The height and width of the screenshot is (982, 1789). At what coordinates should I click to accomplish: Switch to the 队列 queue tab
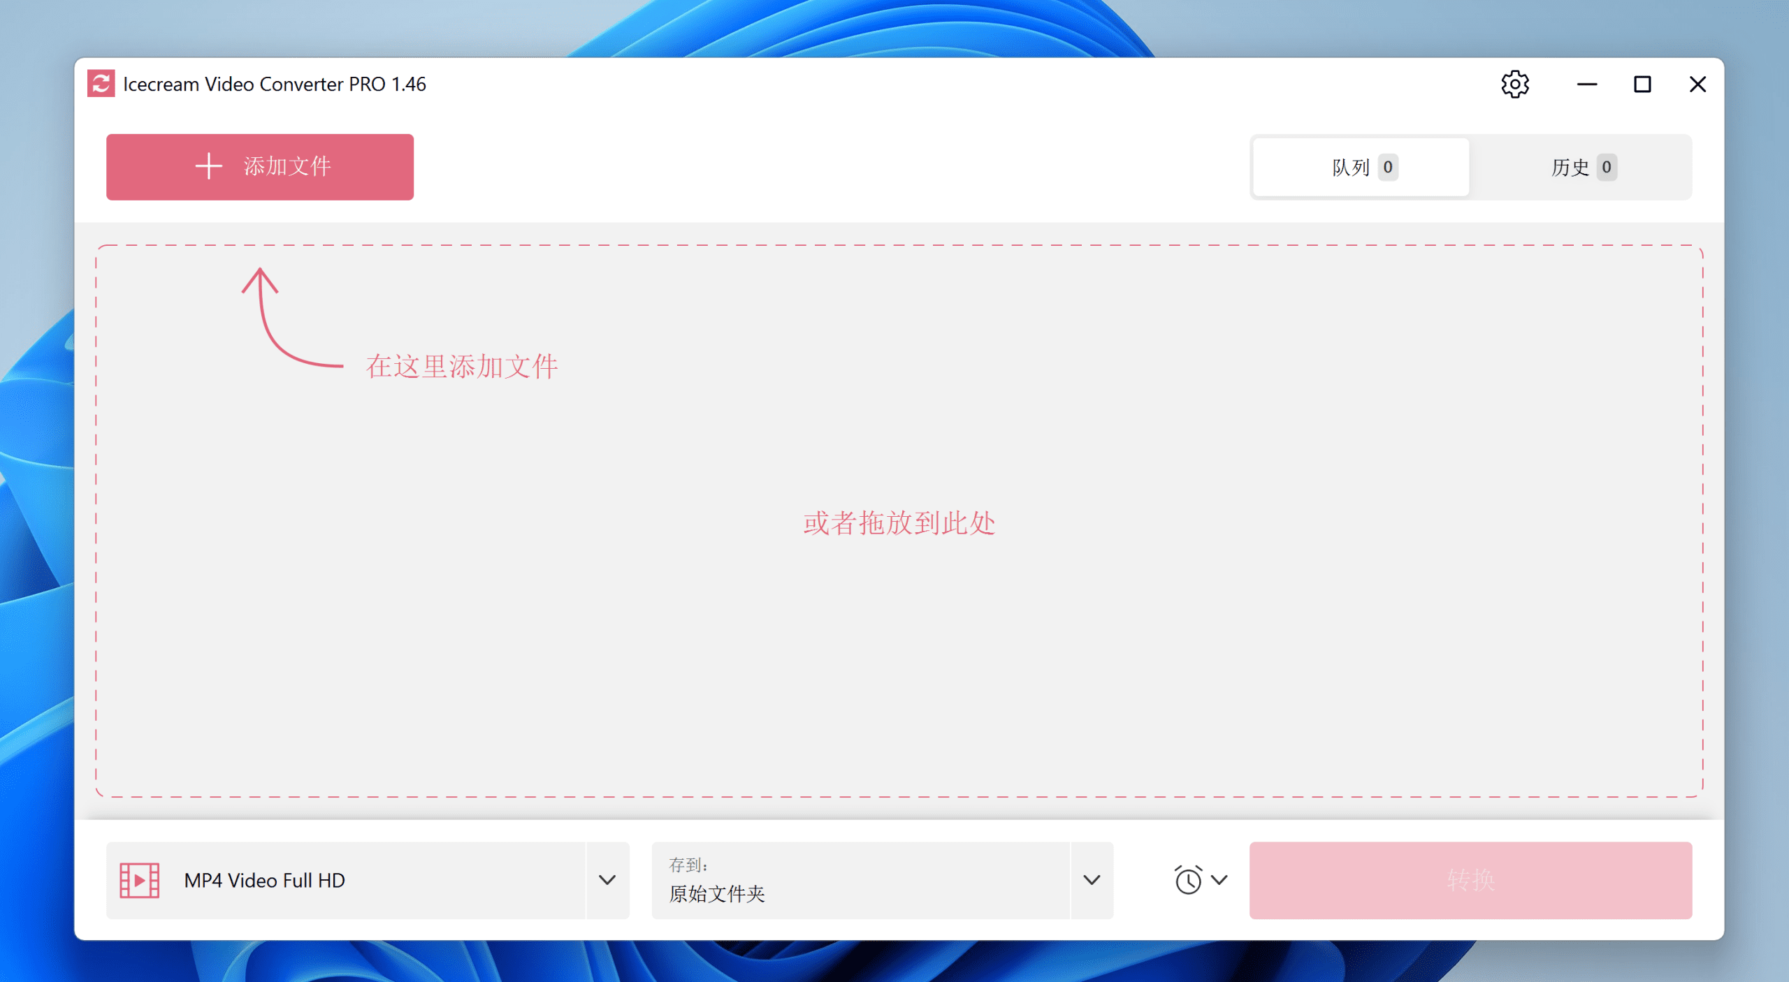coord(1361,167)
